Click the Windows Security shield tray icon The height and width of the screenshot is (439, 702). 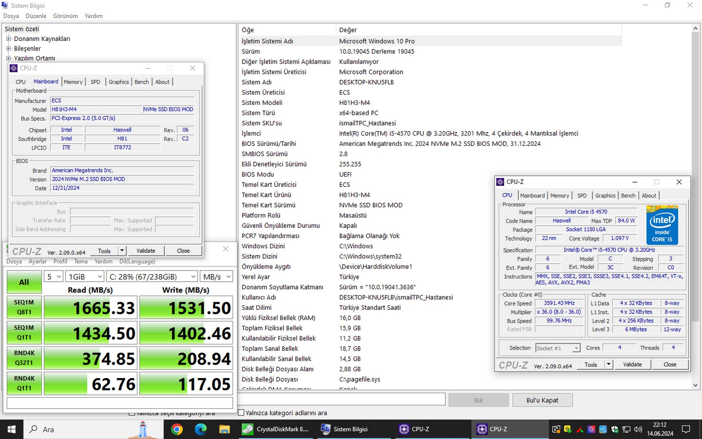(x=615, y=429)
